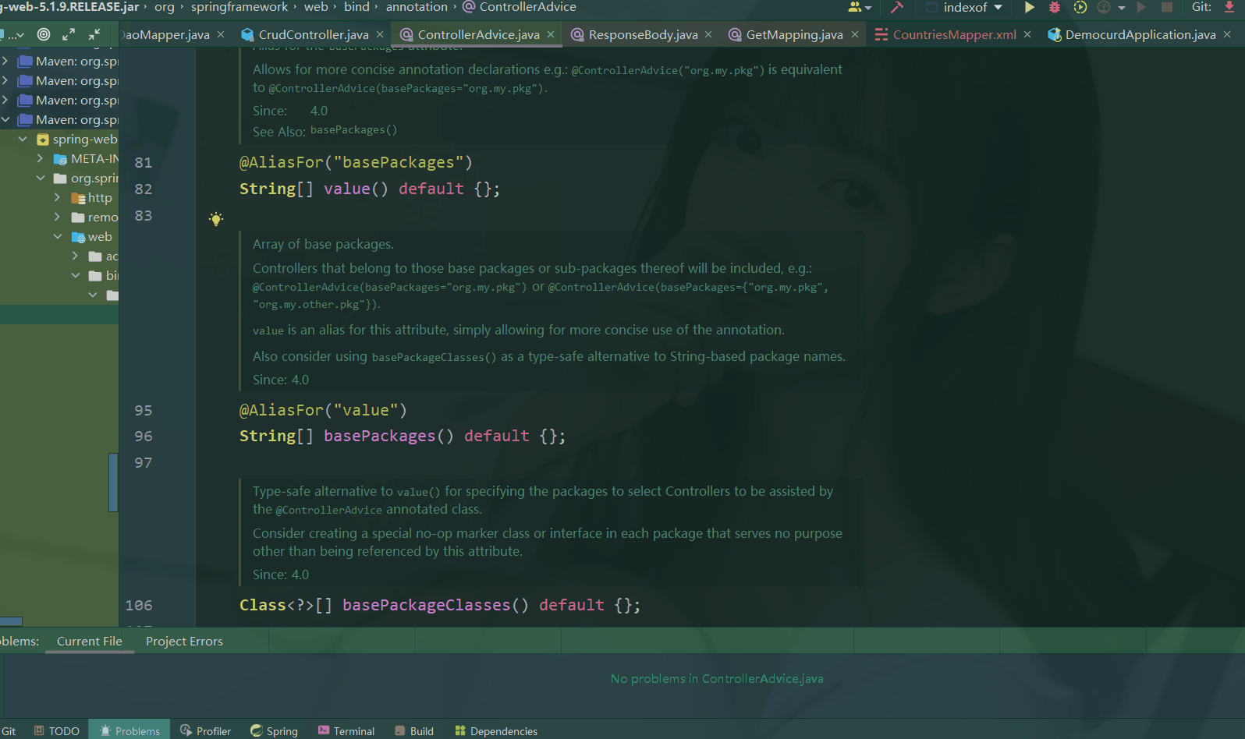
Task: Build project with the hammer icon
Action: 897,7
